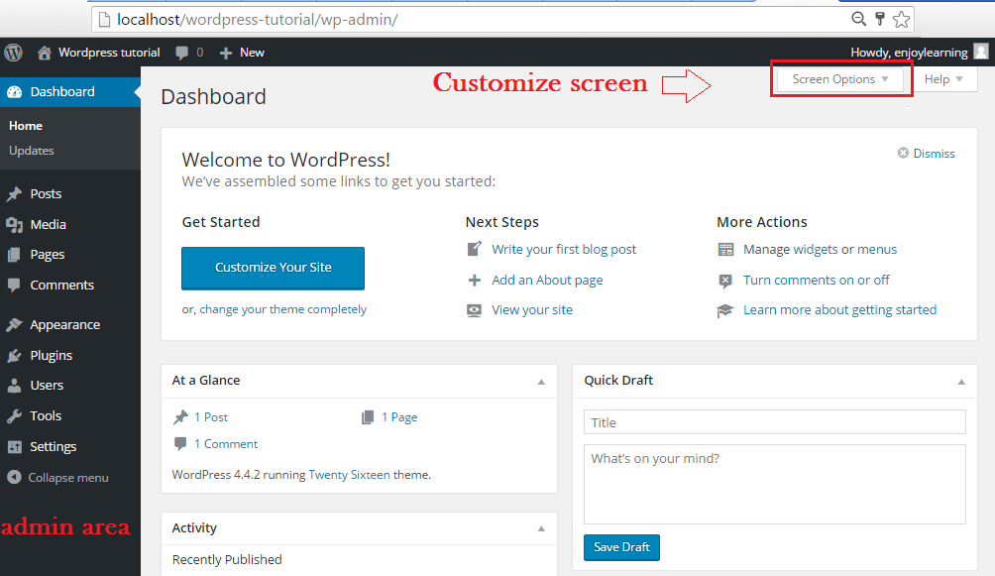Click the Quick Draft Title field
The width and height of the screenshot is (995, 576).
click(775, 422)
